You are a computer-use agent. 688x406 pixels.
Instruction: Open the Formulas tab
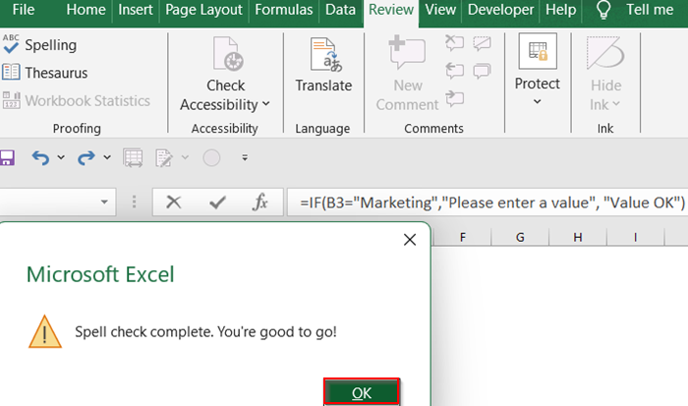pyautogui.click(x=283, y=10)
